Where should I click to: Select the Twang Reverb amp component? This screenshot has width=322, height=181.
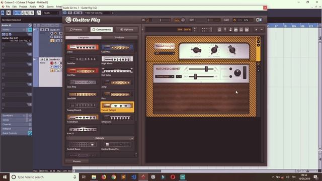(83, 107)
